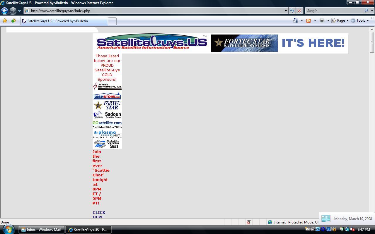Open the Fortec Star sponsor logo in sidebar
375x234 pixels.
coord(107,105)
